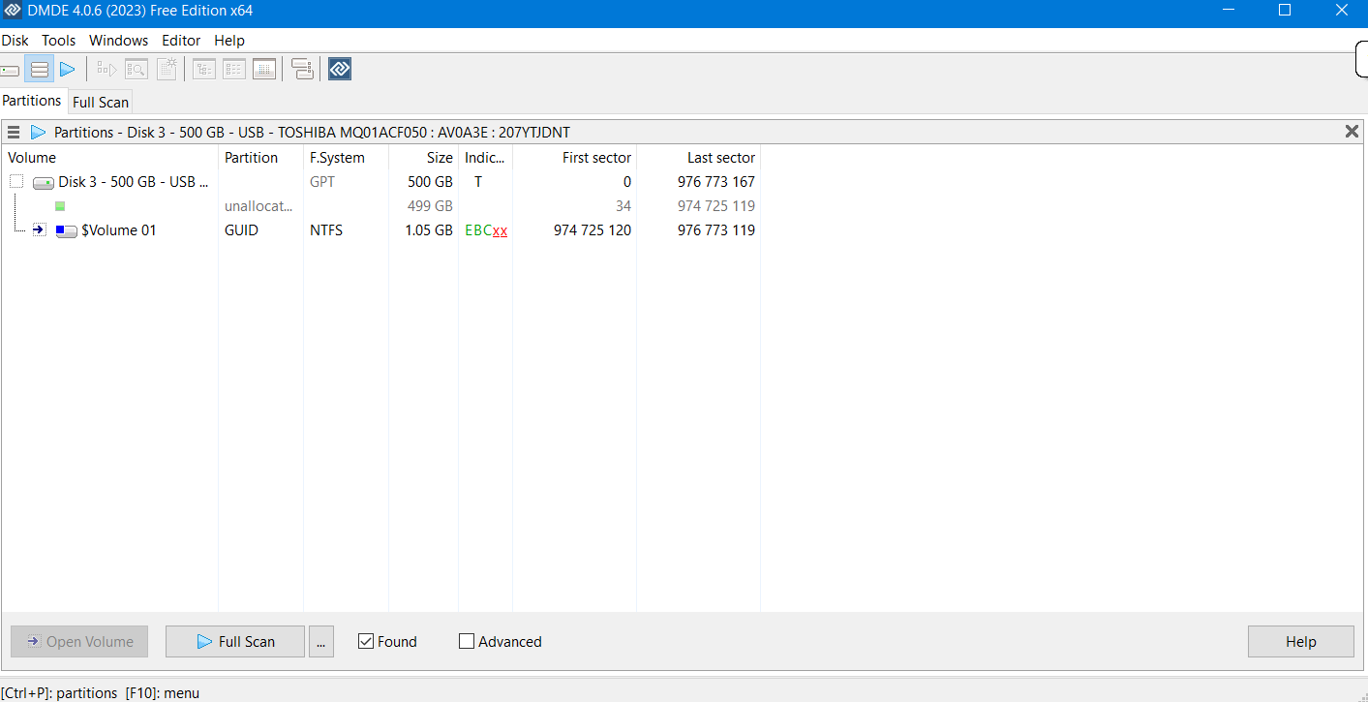Click the status bar hint text

click(100, 692)
